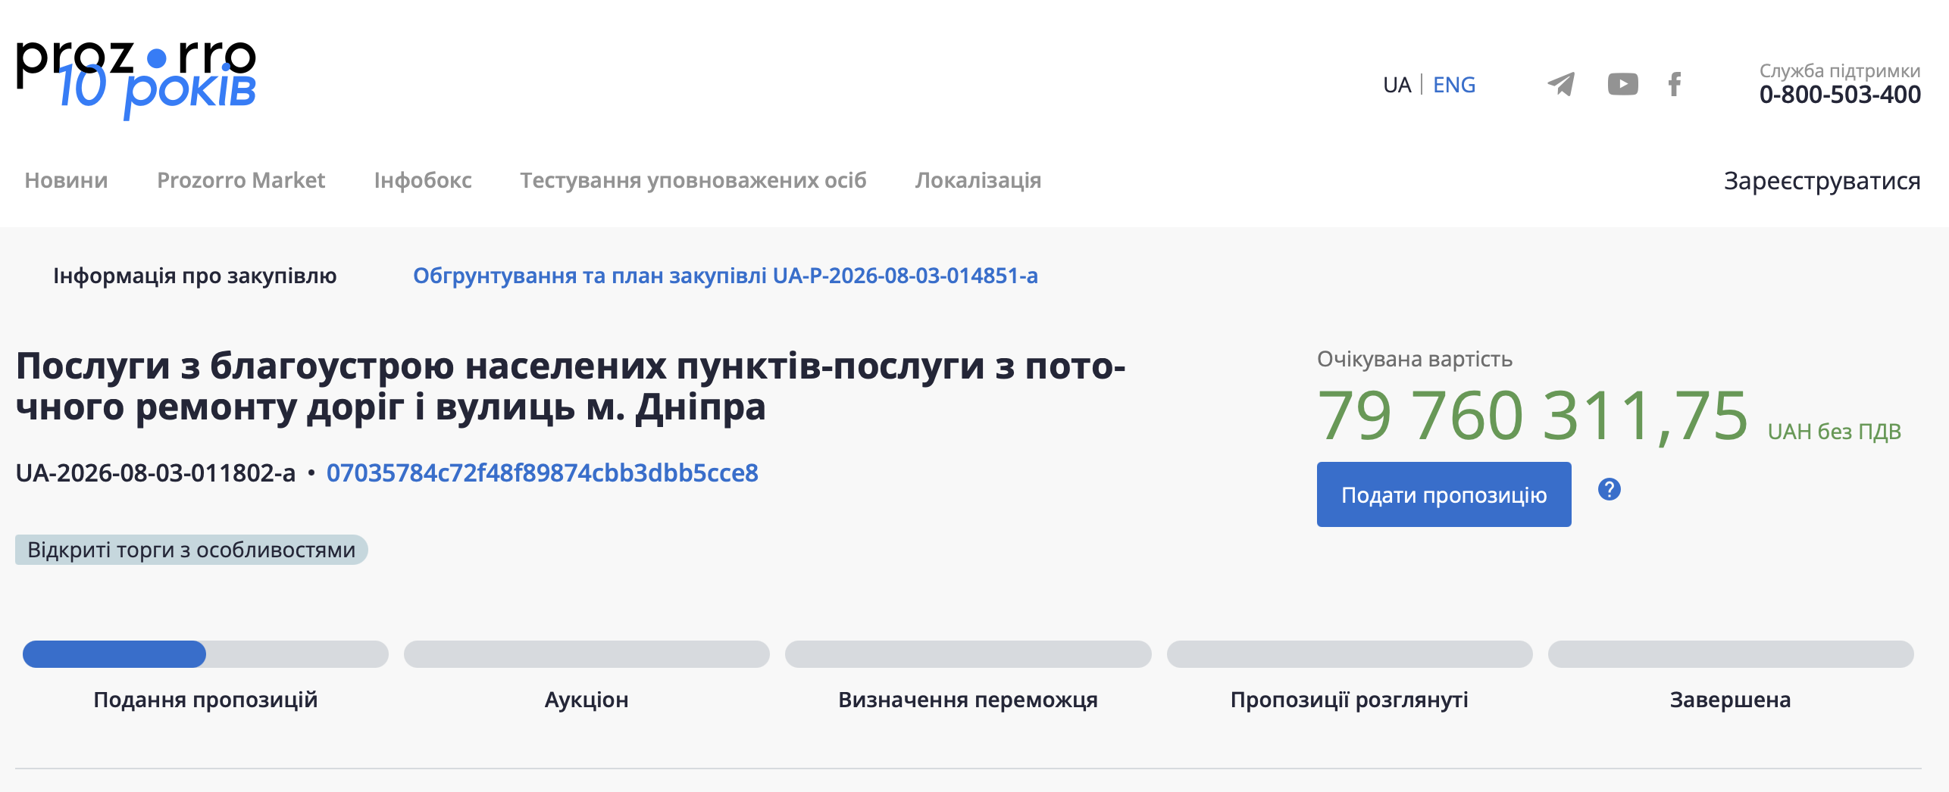Image resolution: width=1949 pixels, height=792 pixels.
Task: Select Інформація про закупівлю tab
Action: pyautogui.click(x=195, y=276)
